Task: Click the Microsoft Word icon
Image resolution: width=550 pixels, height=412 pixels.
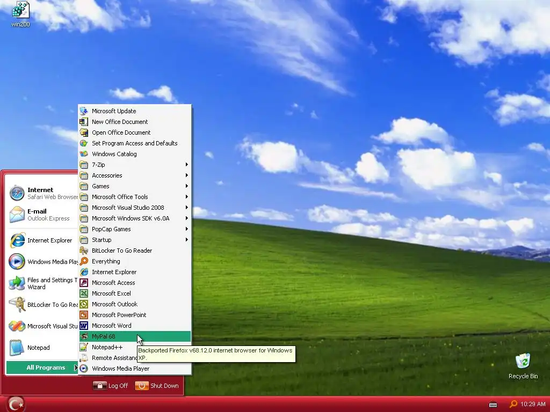Action: [84, 326]
